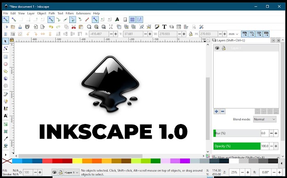Select the Text tool in toolbox

[x=5, y=116]
